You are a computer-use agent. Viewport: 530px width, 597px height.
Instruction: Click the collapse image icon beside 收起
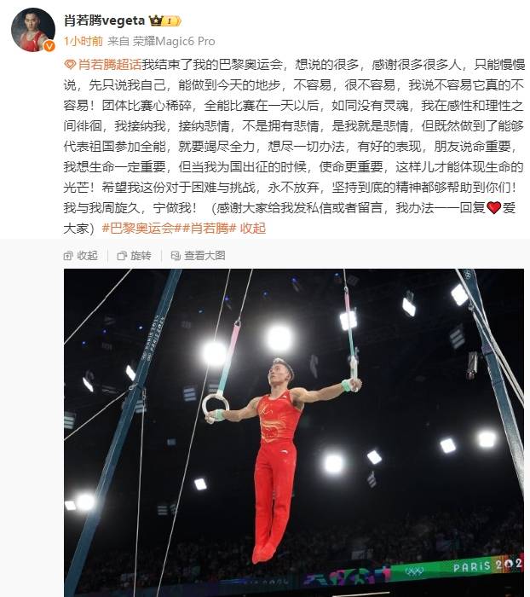pyautogui.click(x=68, y=256)
